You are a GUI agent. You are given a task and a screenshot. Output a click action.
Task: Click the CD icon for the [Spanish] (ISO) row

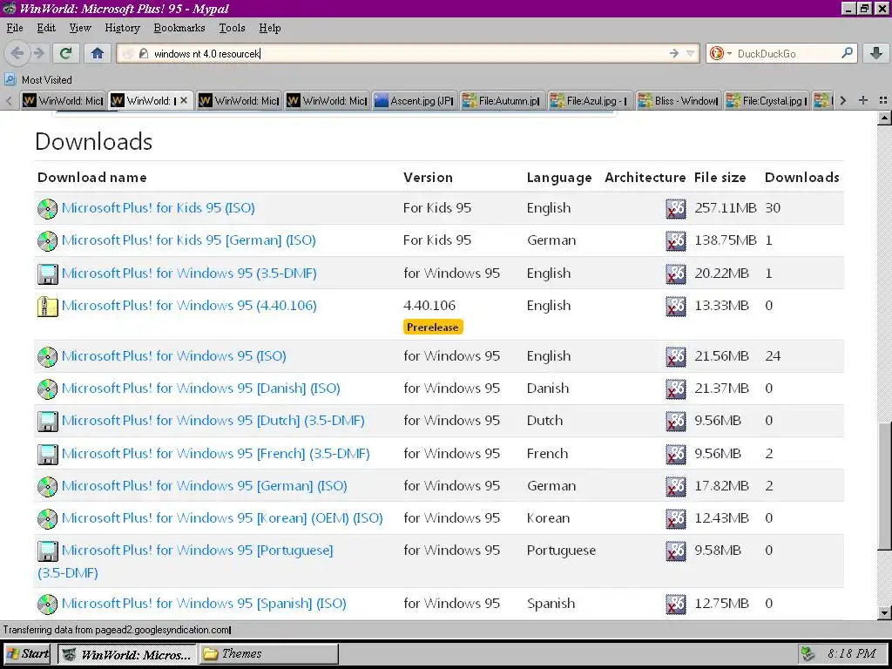48,605
